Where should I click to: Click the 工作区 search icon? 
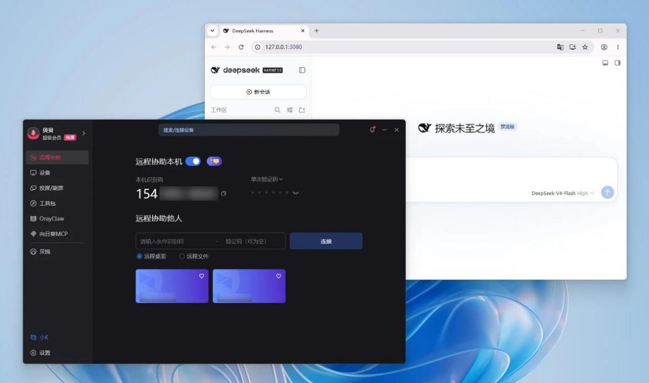[278, 110]
